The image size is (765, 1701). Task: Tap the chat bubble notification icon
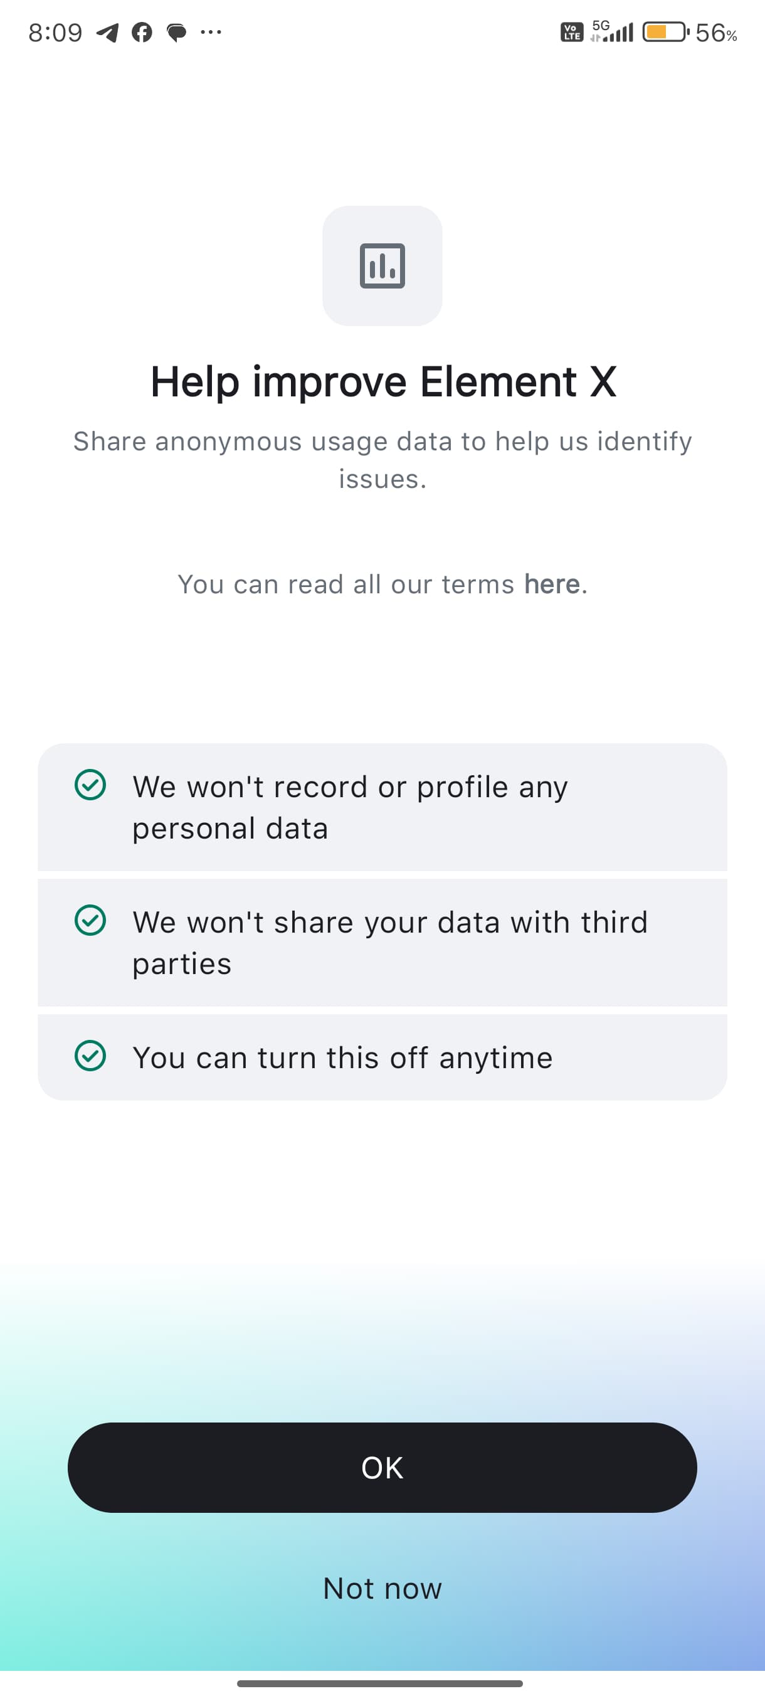pos(176,32)
